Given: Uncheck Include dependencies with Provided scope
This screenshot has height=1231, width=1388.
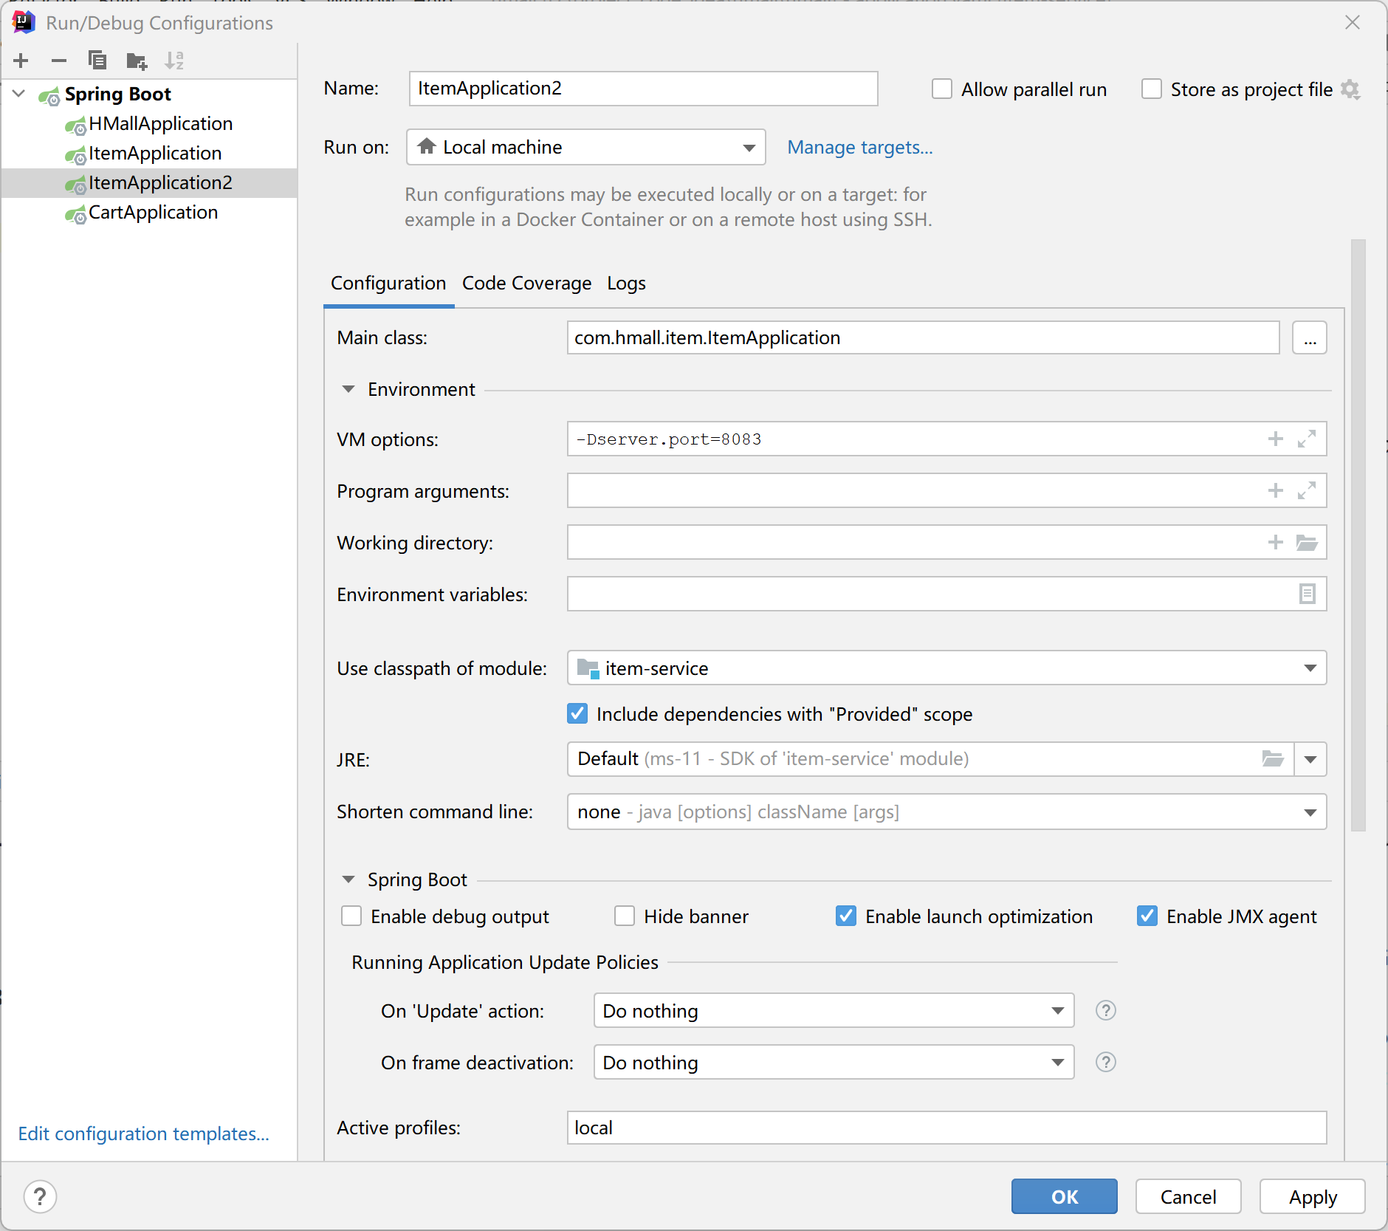Looking at the screenshot, I should (577, 713).
